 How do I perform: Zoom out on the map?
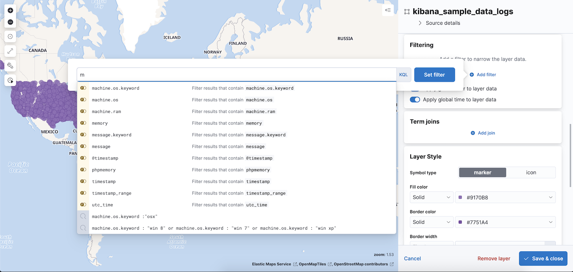tap(10, 22)
